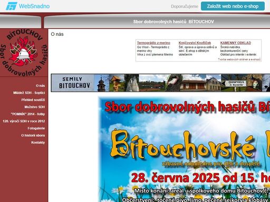Image resolution: width=270 pixels, height=202 pixels.
Task: Open "POMNÍK" 2014 - fotky page
Action: [28, 114]
